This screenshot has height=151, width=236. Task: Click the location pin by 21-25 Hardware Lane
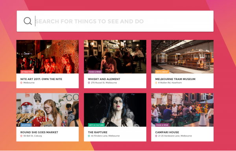(156, 136)
